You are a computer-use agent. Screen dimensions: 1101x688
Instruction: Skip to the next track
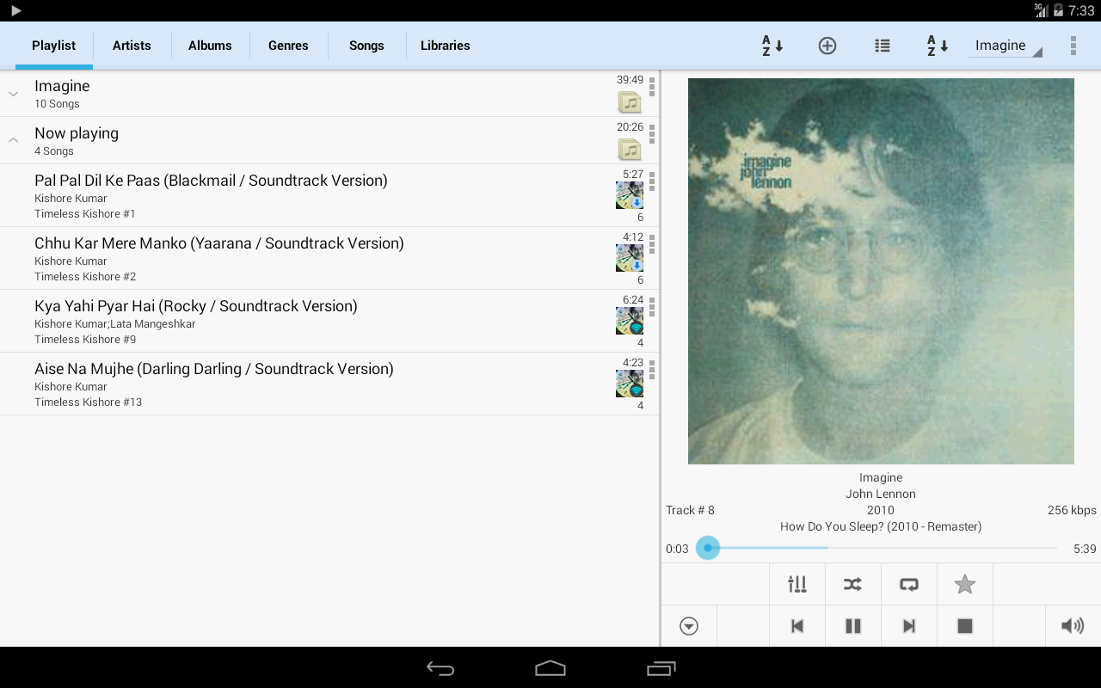click(909, 626)
